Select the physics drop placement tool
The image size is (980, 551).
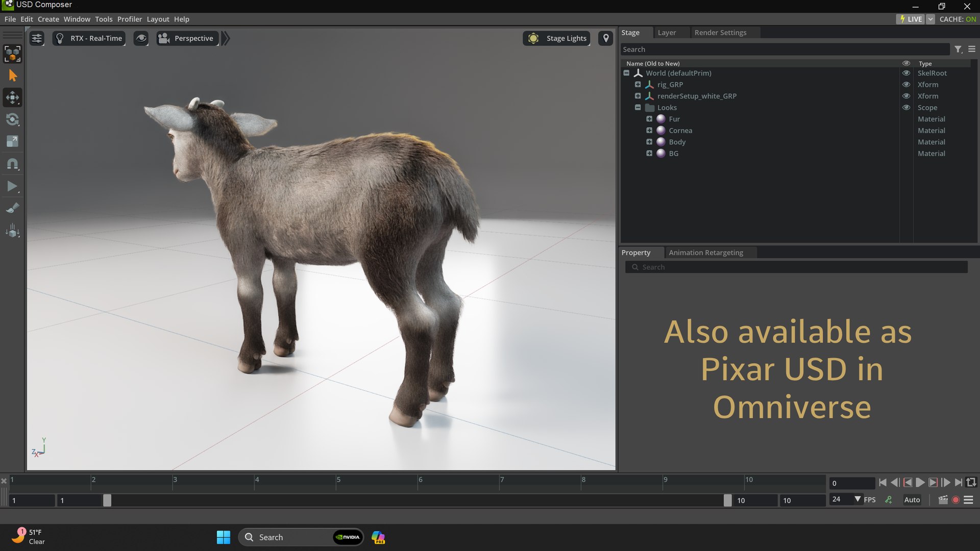pos(12,231)
